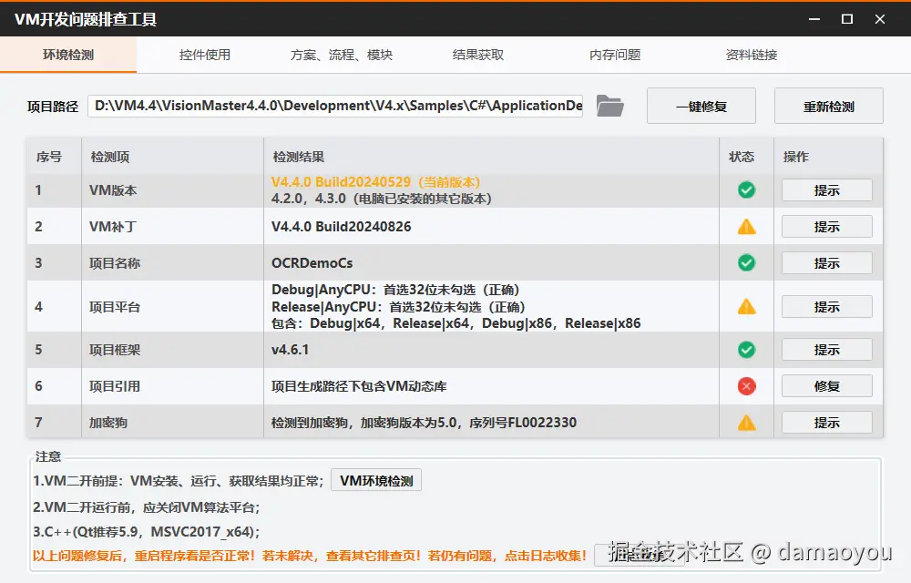The height and width of the screenshot is (583, 911).
Task: Open the 内存问题 tab
Action: click(615, 55)
